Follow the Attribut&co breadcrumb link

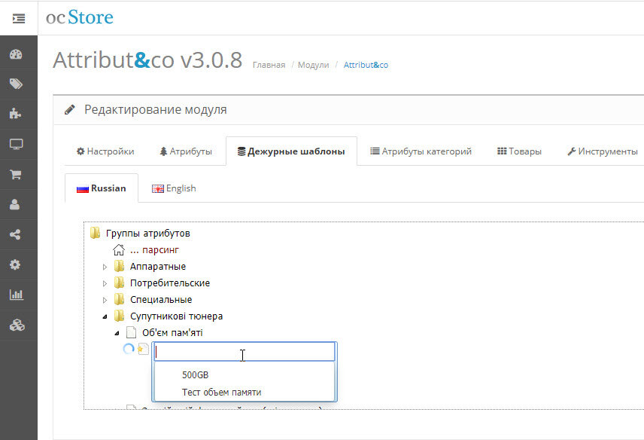pos(366,65)
